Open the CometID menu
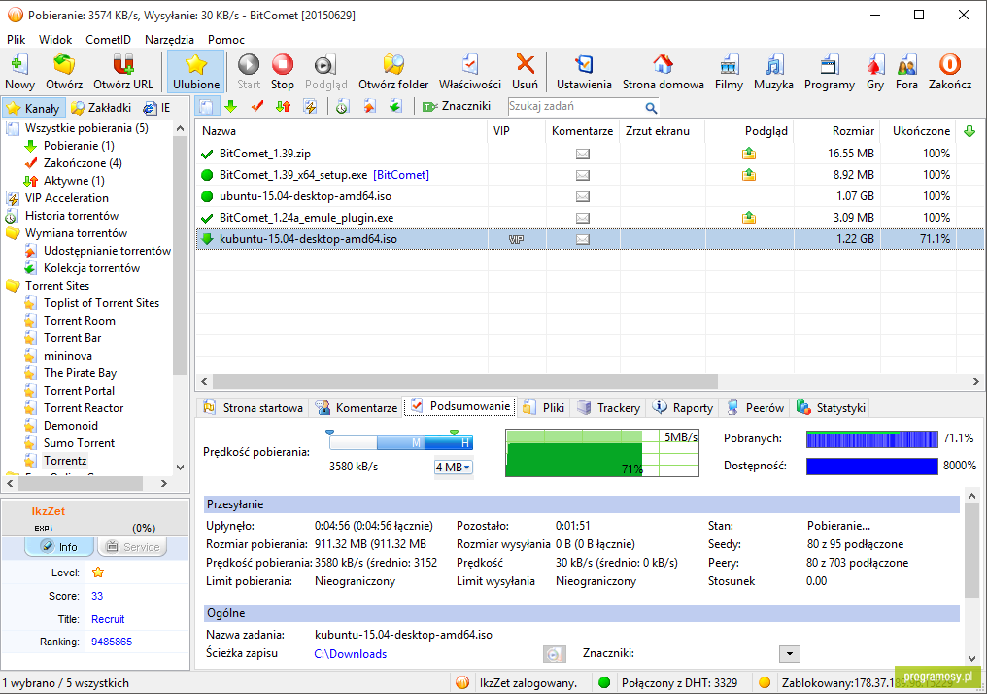Screen dimensions: 987x694 pos(108,40)
